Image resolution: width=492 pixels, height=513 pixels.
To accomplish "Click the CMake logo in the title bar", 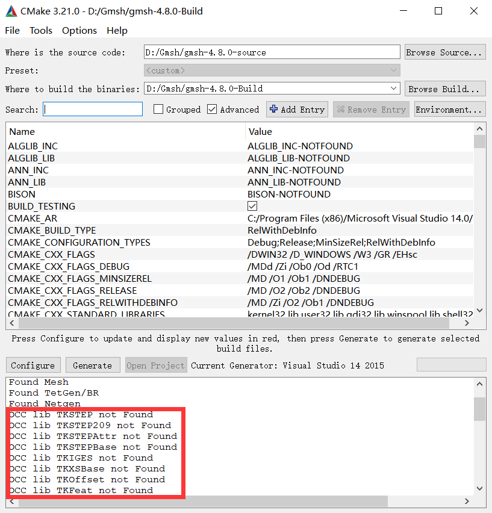I will pos(11,11).
